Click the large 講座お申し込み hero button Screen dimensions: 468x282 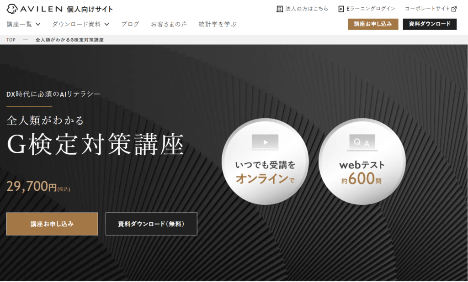(52, 224)
